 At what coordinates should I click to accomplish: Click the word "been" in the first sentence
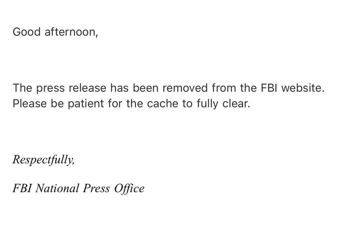tap(142, 87)
